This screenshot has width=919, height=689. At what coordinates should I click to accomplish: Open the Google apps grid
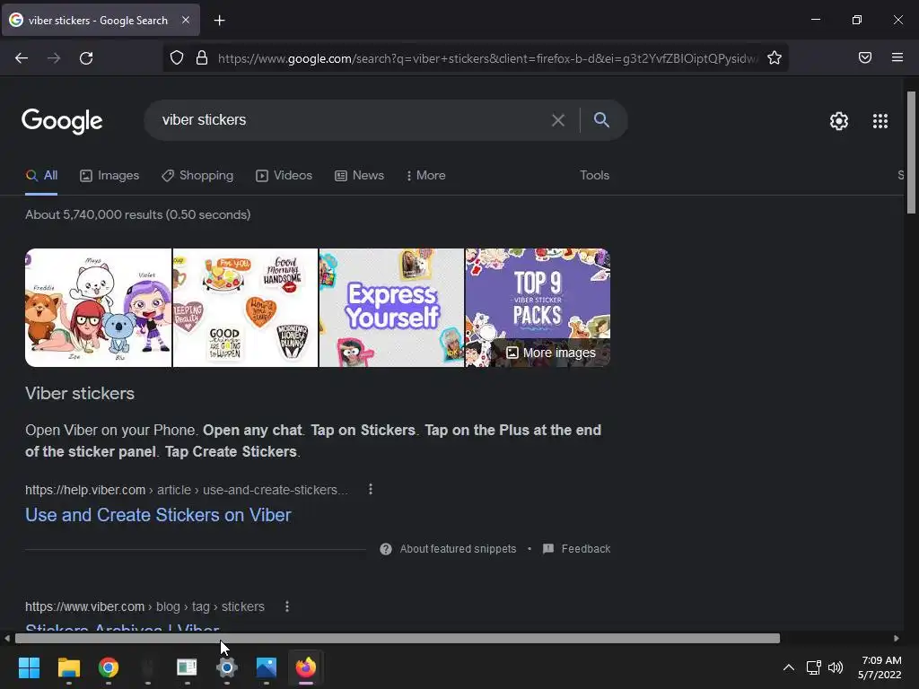pyautogui.click(x=880, y=121)
